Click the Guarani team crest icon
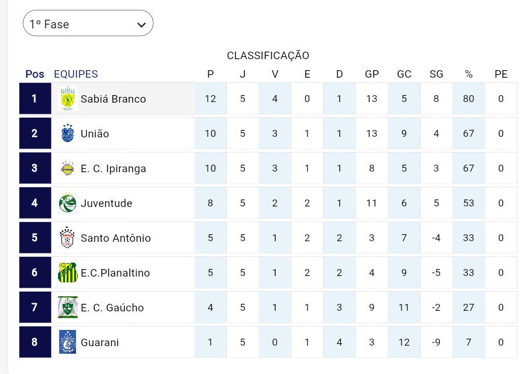The height and width of the screenshot is (374, 525). pyautogui.click(x=68, y=342)
